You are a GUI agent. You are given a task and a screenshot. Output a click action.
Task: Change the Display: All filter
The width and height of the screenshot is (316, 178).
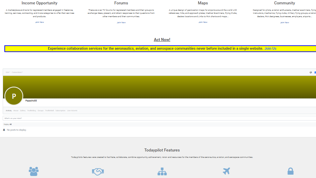coord(8,124)
